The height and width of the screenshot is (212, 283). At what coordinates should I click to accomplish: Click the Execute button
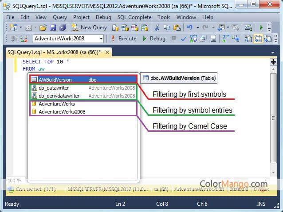pyautogui.click(x=124, y=39)
